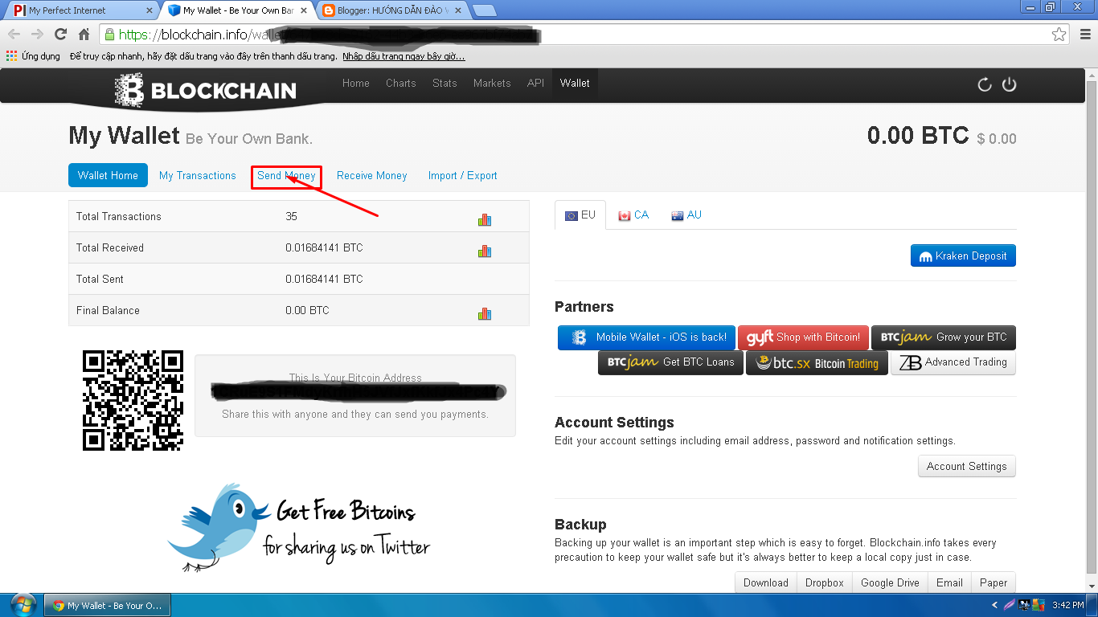The width and height of the screenshot is (1098, 617).
Task: Open chart icon for Total Received row
Action: (485, 251)
